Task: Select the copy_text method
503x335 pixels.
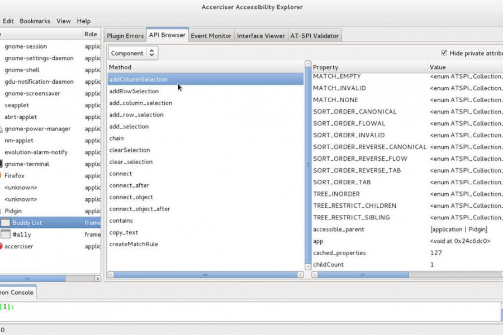Action: coord(205,232)
